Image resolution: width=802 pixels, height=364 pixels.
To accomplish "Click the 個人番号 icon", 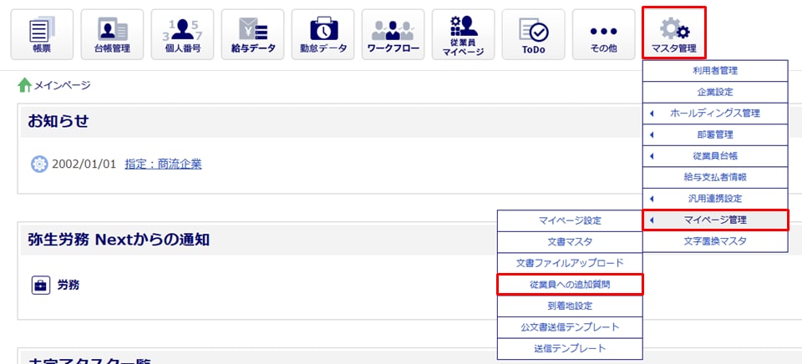I will tap(181, 34).
